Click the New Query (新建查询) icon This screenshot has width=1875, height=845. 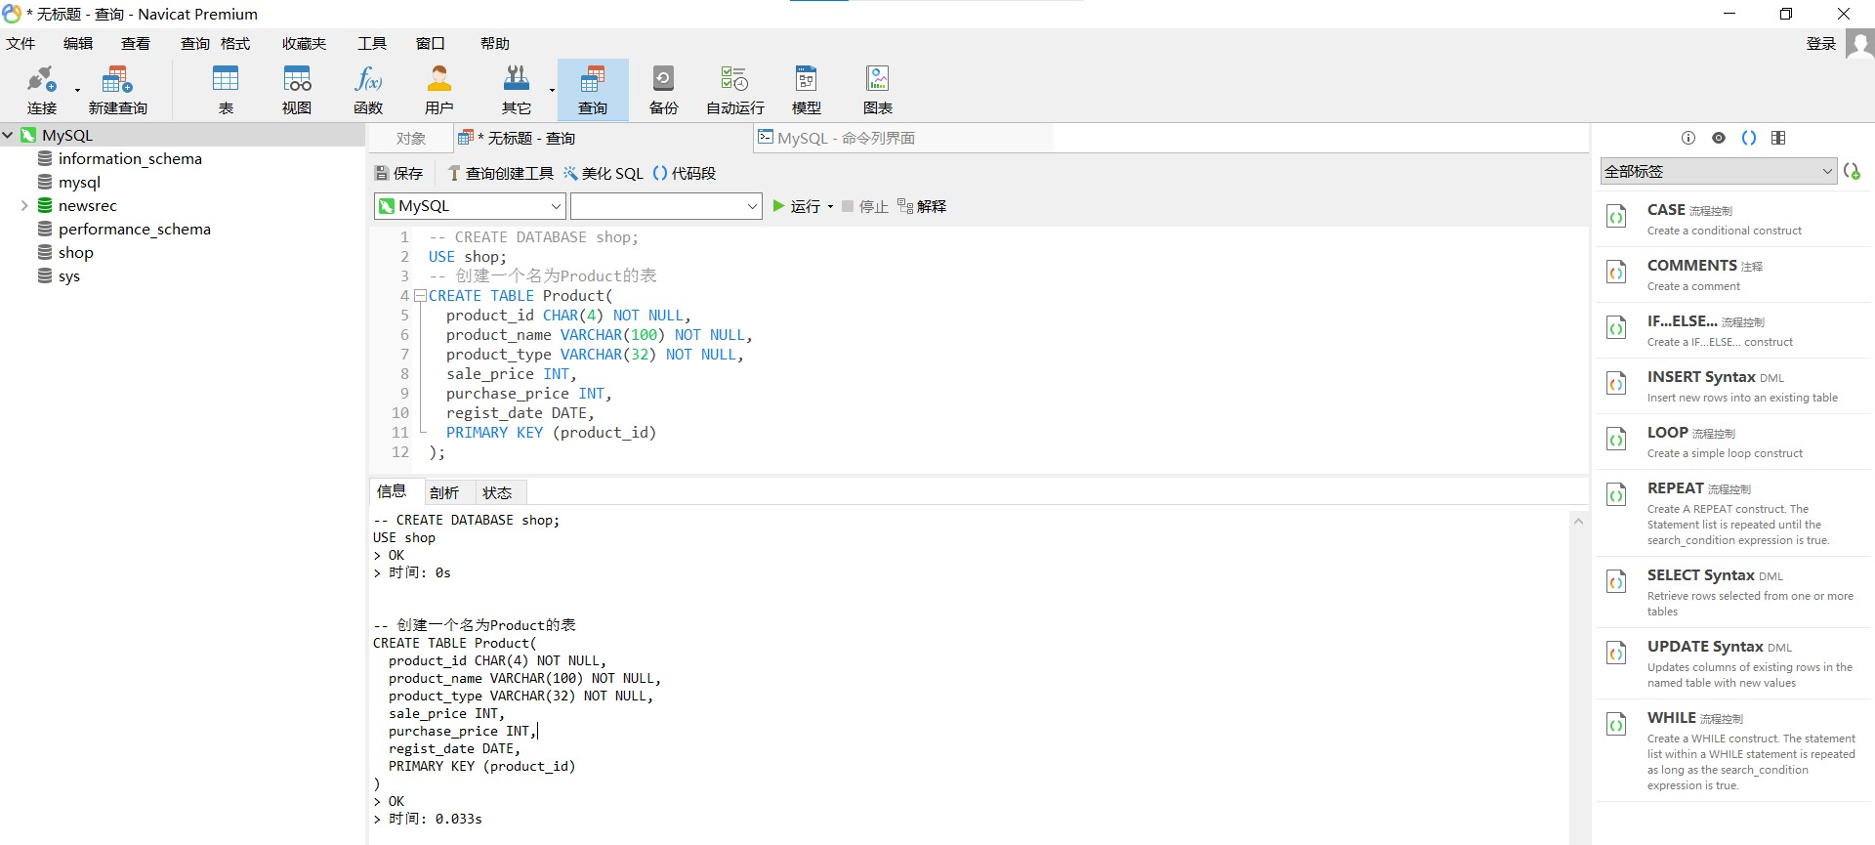117,90
